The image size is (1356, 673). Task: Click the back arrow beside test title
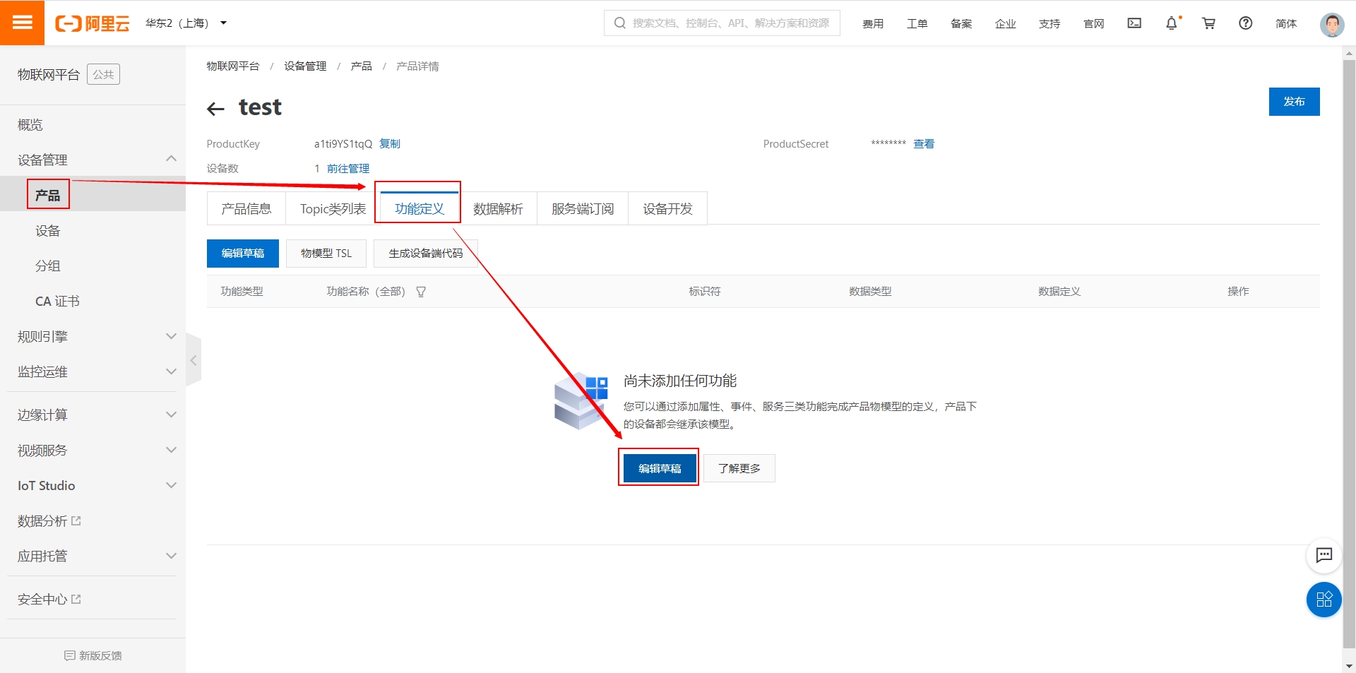click(215, 108)
